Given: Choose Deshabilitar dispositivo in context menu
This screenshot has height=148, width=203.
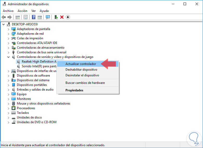Looking at the screenshot, I should (x=88, y=70).
